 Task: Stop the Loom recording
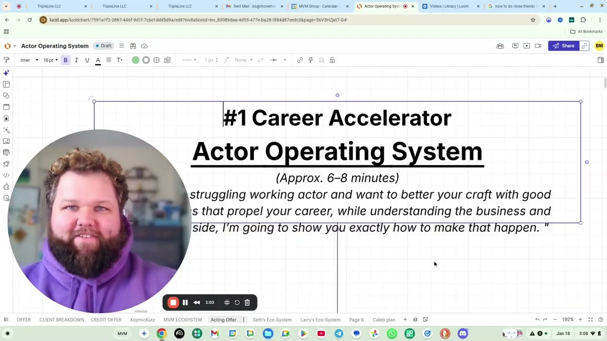[173, 303]
